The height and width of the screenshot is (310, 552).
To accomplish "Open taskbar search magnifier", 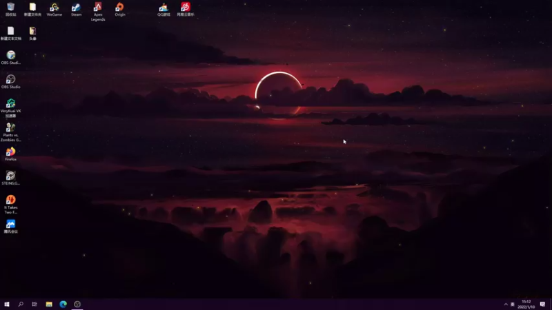I will pos(21,304).
